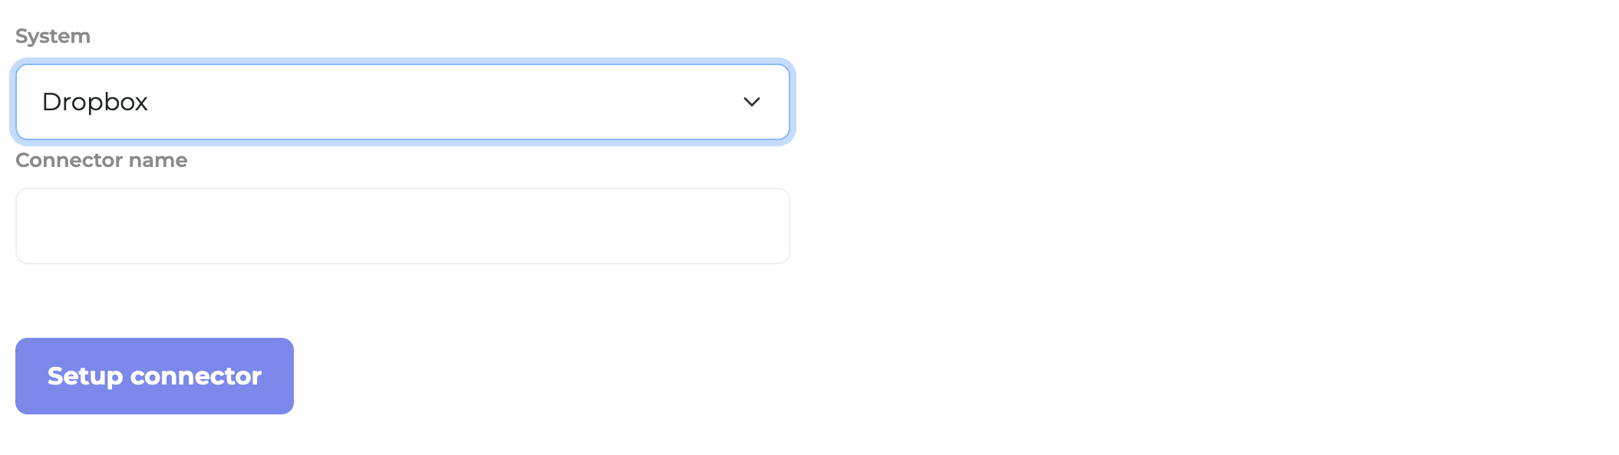Focus the empty Connector name text box

point(402,226)
